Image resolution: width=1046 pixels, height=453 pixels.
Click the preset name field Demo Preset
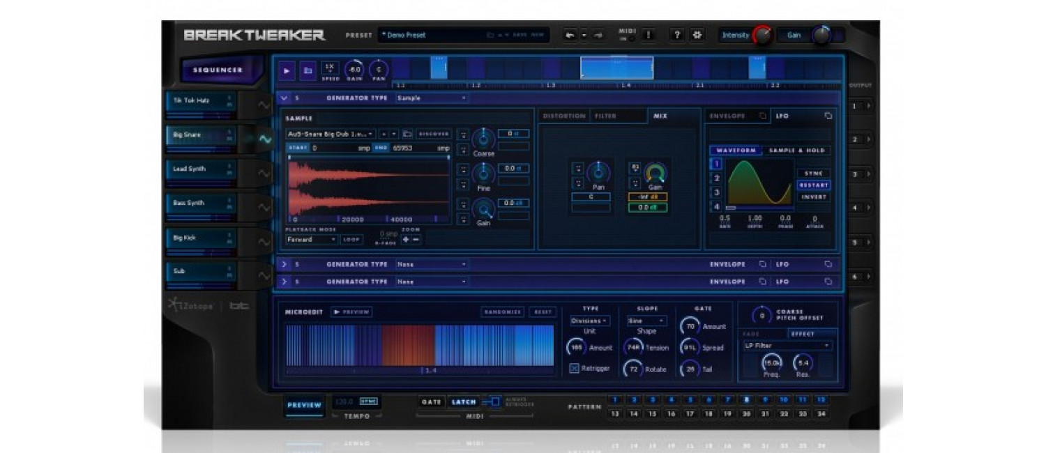pos(433,35)
